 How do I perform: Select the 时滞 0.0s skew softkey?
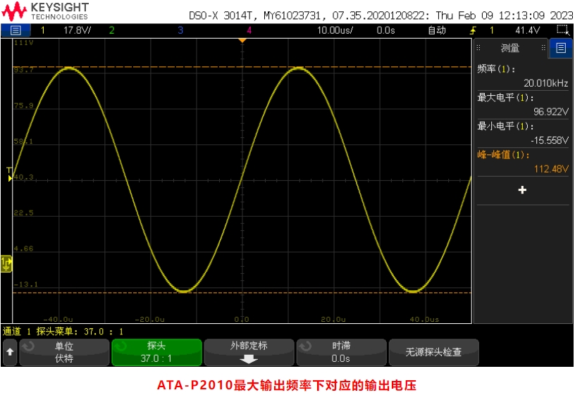(341, 352)
